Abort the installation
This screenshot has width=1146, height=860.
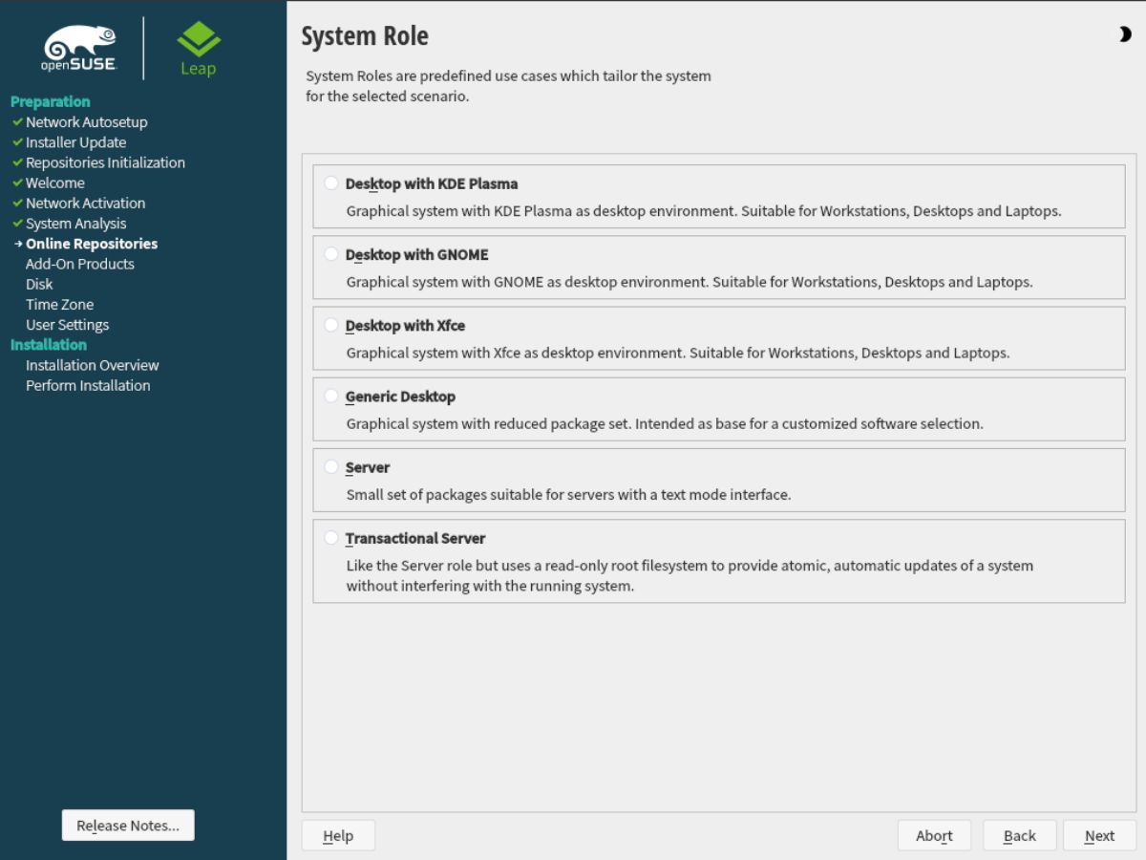(934, 835)
